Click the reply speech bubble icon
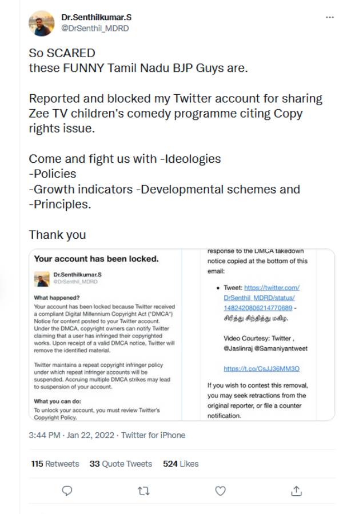343x514 pixels. [67, 491]
